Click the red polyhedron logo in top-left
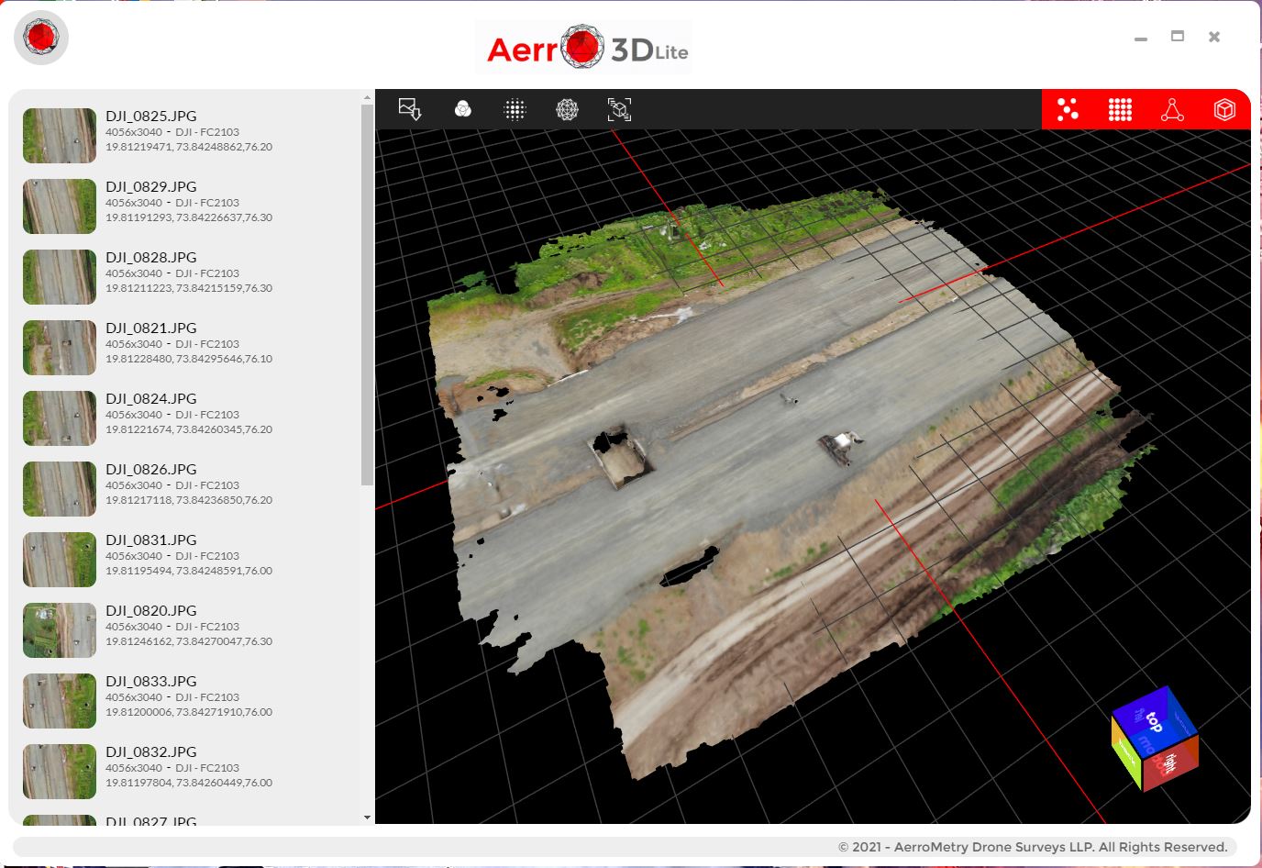 (41, 38)
